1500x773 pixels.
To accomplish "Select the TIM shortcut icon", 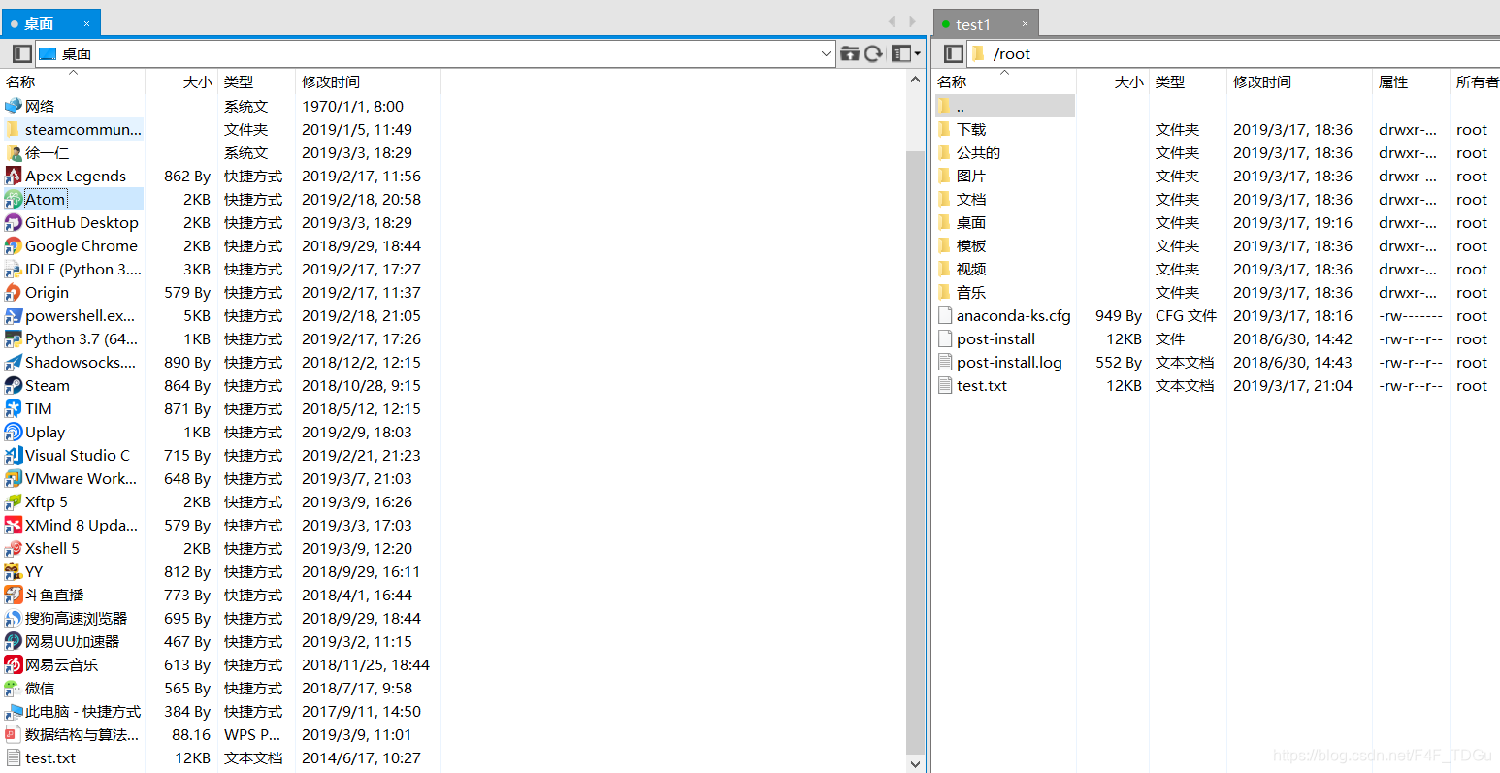I will click(13, 408).
